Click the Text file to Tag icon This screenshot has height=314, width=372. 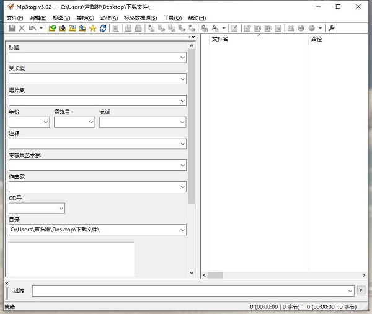click(182, 28)
